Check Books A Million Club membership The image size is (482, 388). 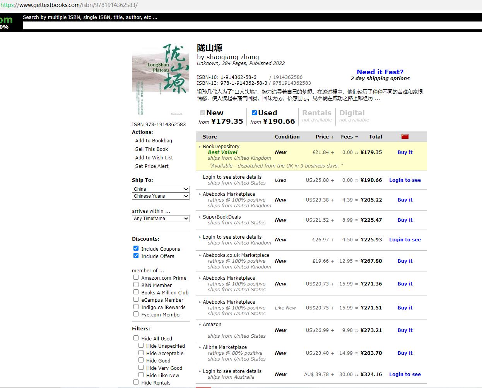(136, 292)
